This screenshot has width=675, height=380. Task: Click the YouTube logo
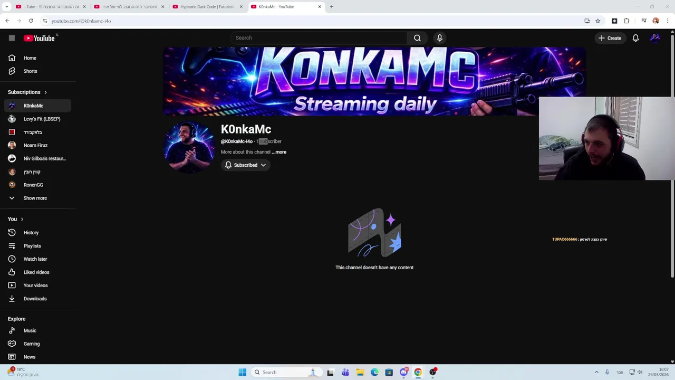pos(40,38)
